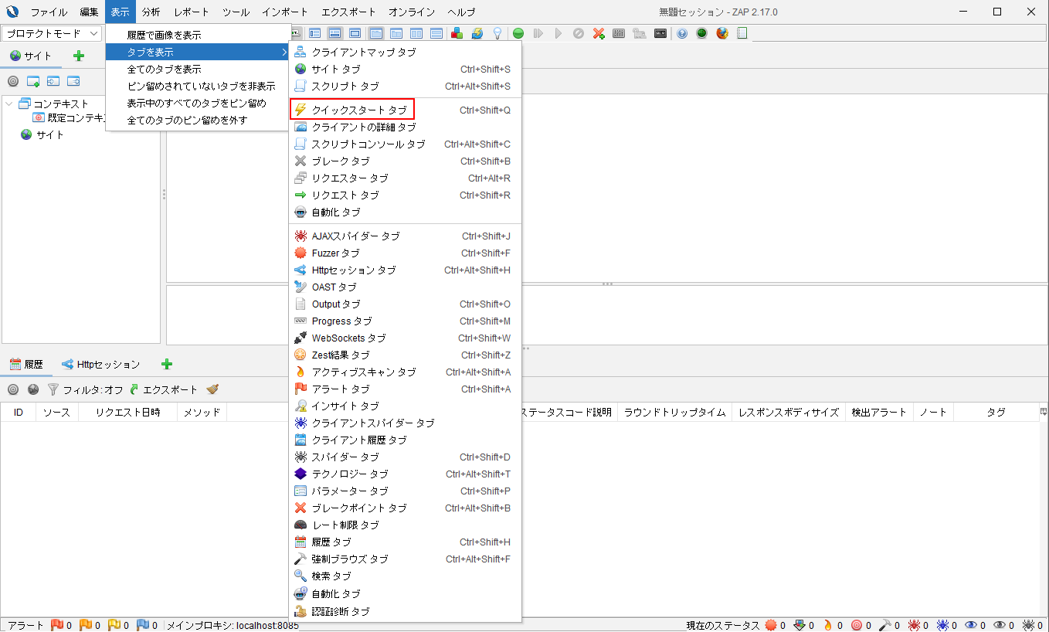Click the ラウンドトリップタイム column header
1049x632 pixels.
click(x=674, y=412)
